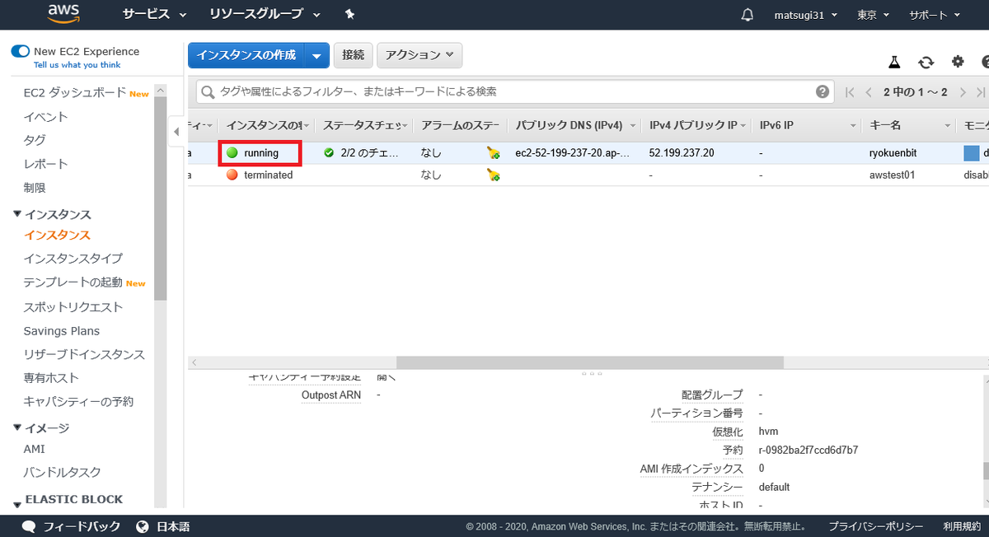The width and height of the screenshot is (989, 537).
Task: Select the IP 52.199.237.20 cell
Action: tap(682, 152)
